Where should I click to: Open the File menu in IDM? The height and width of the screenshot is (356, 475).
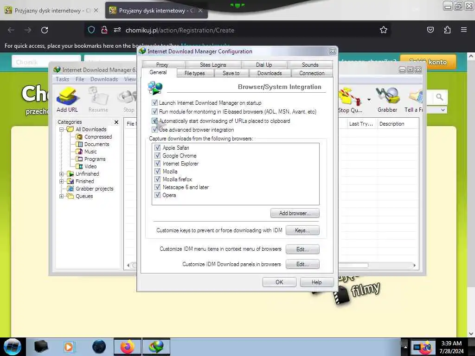click(x=80, y=79)
